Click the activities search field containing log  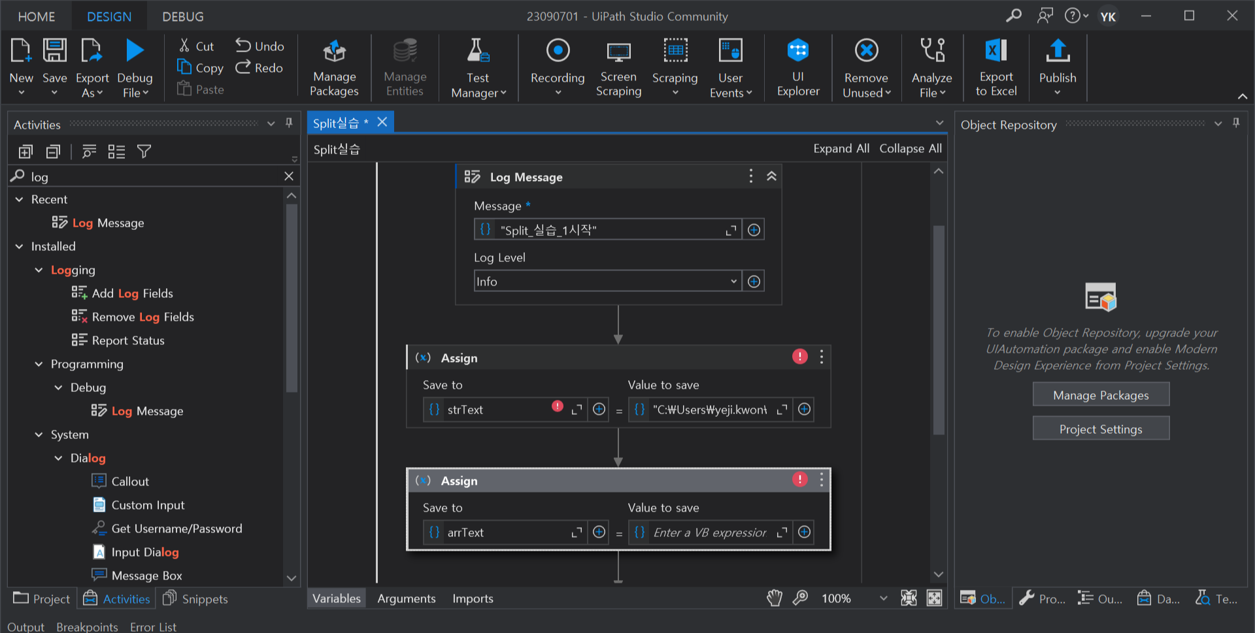click(x=154, y=176)
